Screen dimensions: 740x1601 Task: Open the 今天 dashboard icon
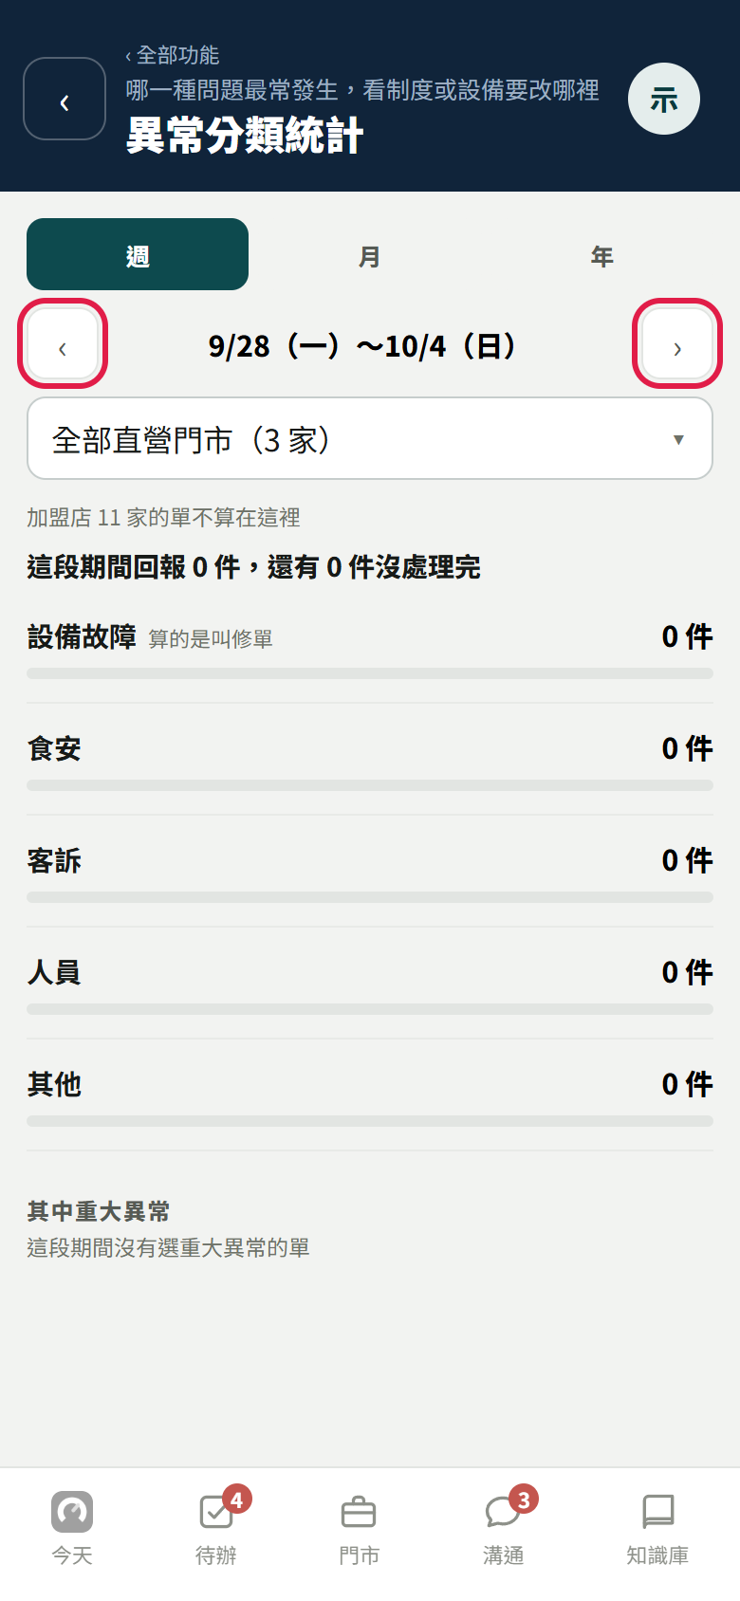[72, 1512]
